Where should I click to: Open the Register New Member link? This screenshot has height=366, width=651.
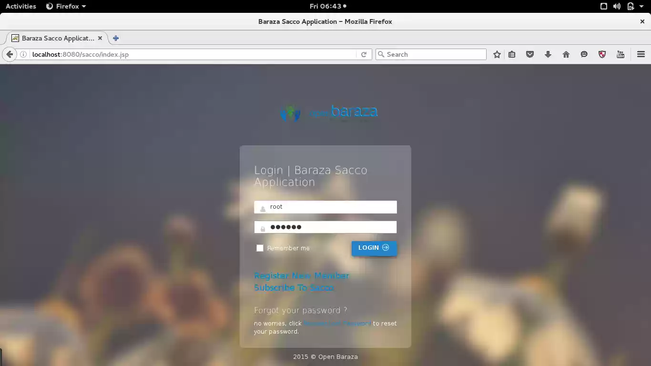coord(301,275)
